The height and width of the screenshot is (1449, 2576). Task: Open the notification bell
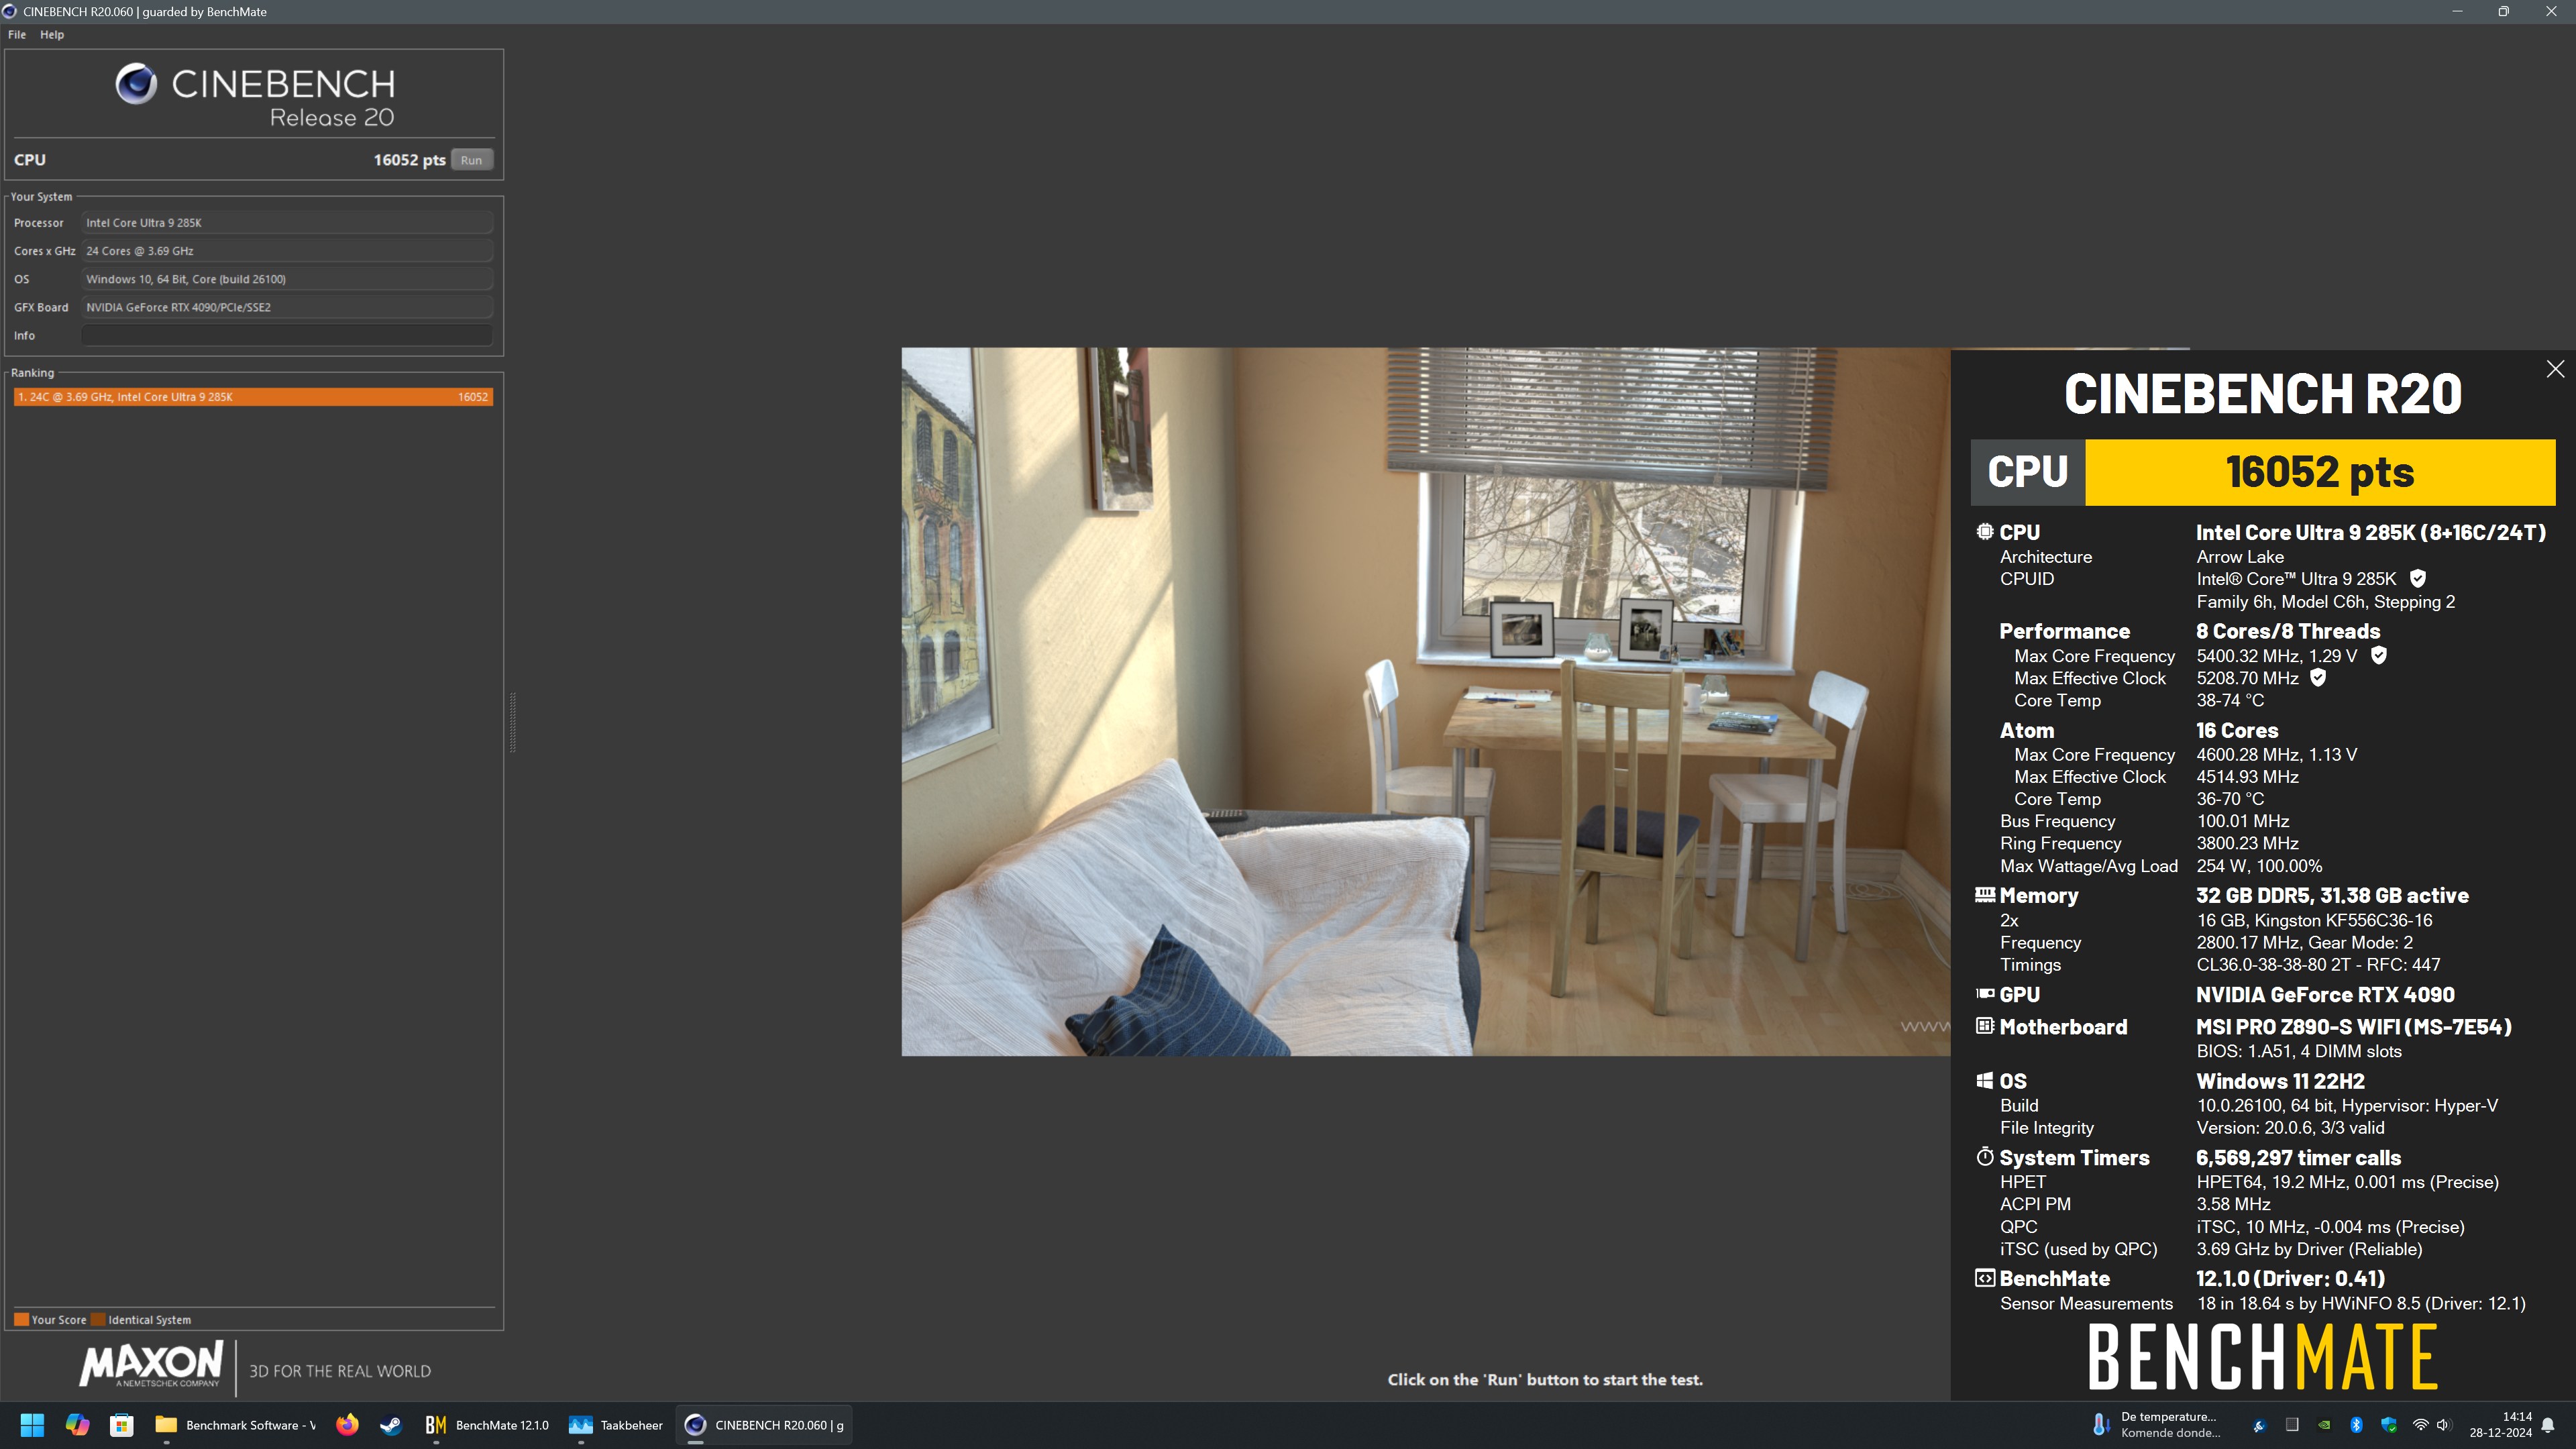point(2548,1425)
